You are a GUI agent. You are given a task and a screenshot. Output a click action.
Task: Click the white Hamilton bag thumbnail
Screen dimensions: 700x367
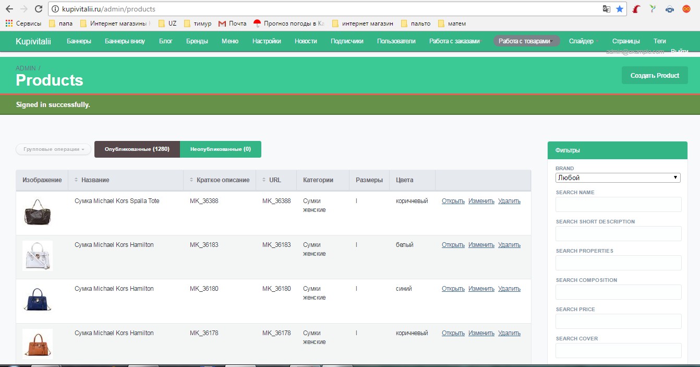coord(38,256)
